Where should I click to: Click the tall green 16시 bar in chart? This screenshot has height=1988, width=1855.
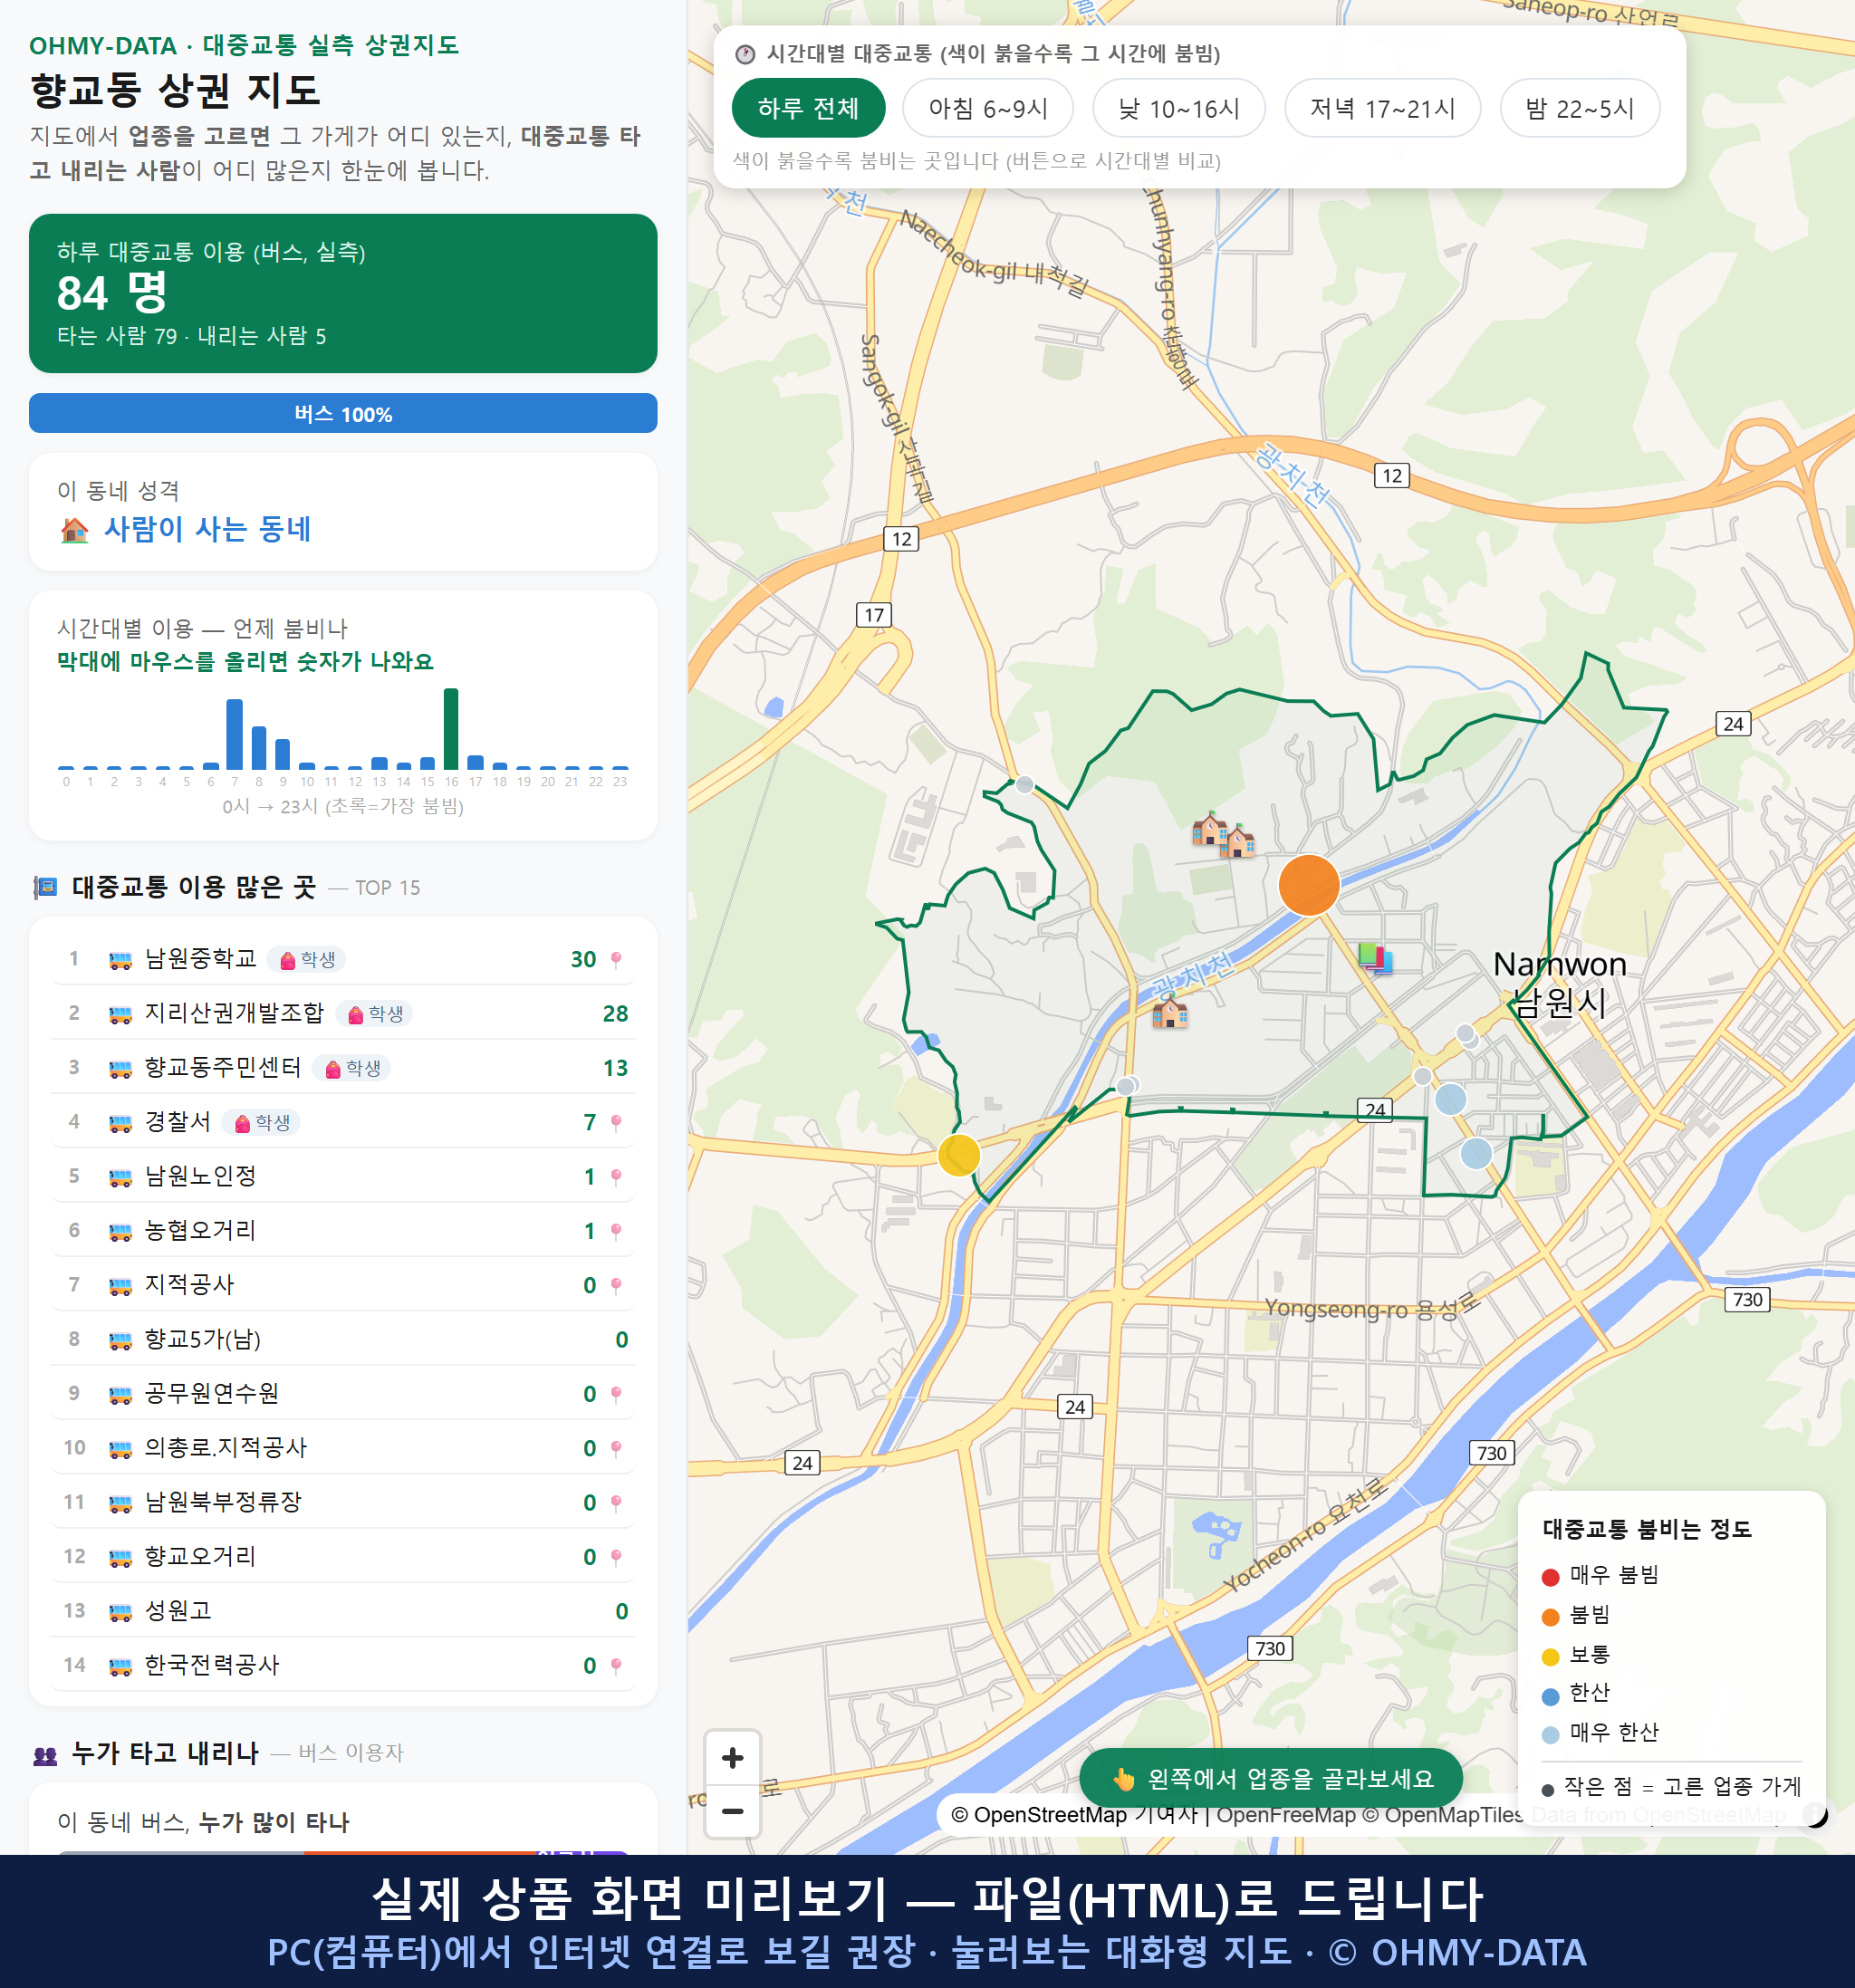click(x=451, y=728)
